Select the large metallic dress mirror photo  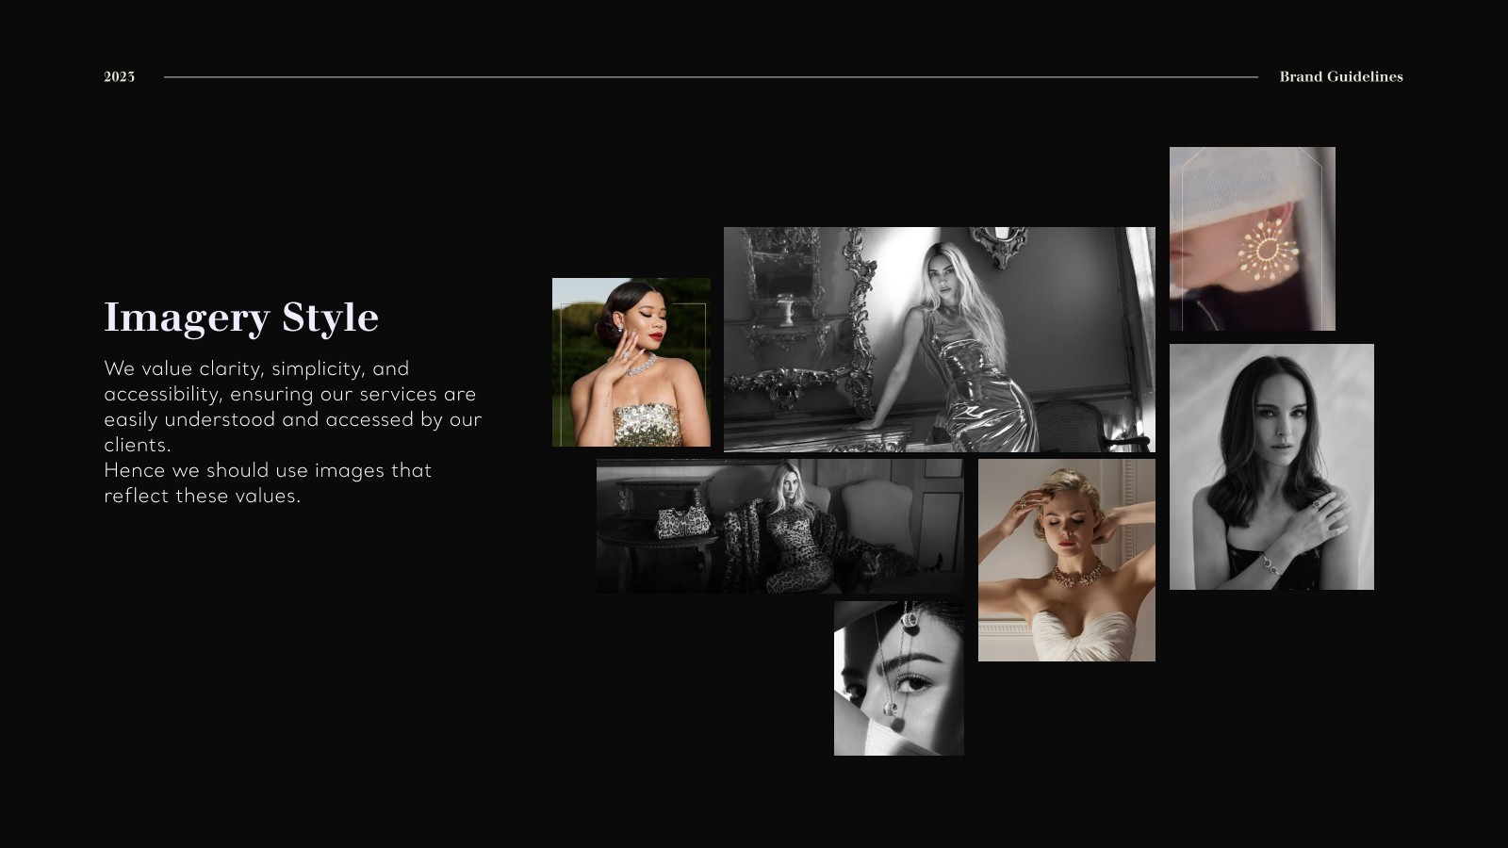click(x=940, y=339)
